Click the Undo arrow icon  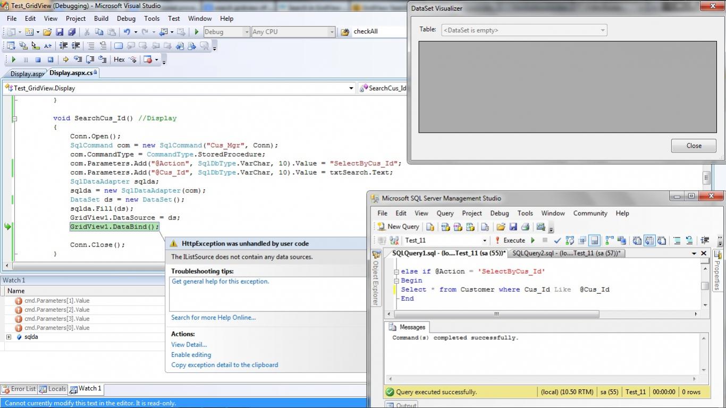pos(128,32)
